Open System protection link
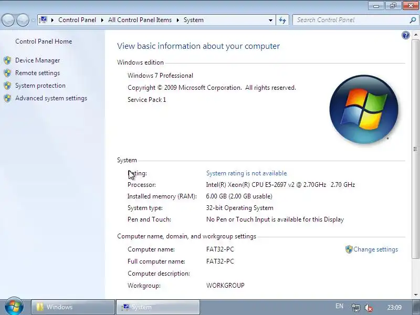The height and width of the screenshot is (315, 420). (x=40, y=86)
